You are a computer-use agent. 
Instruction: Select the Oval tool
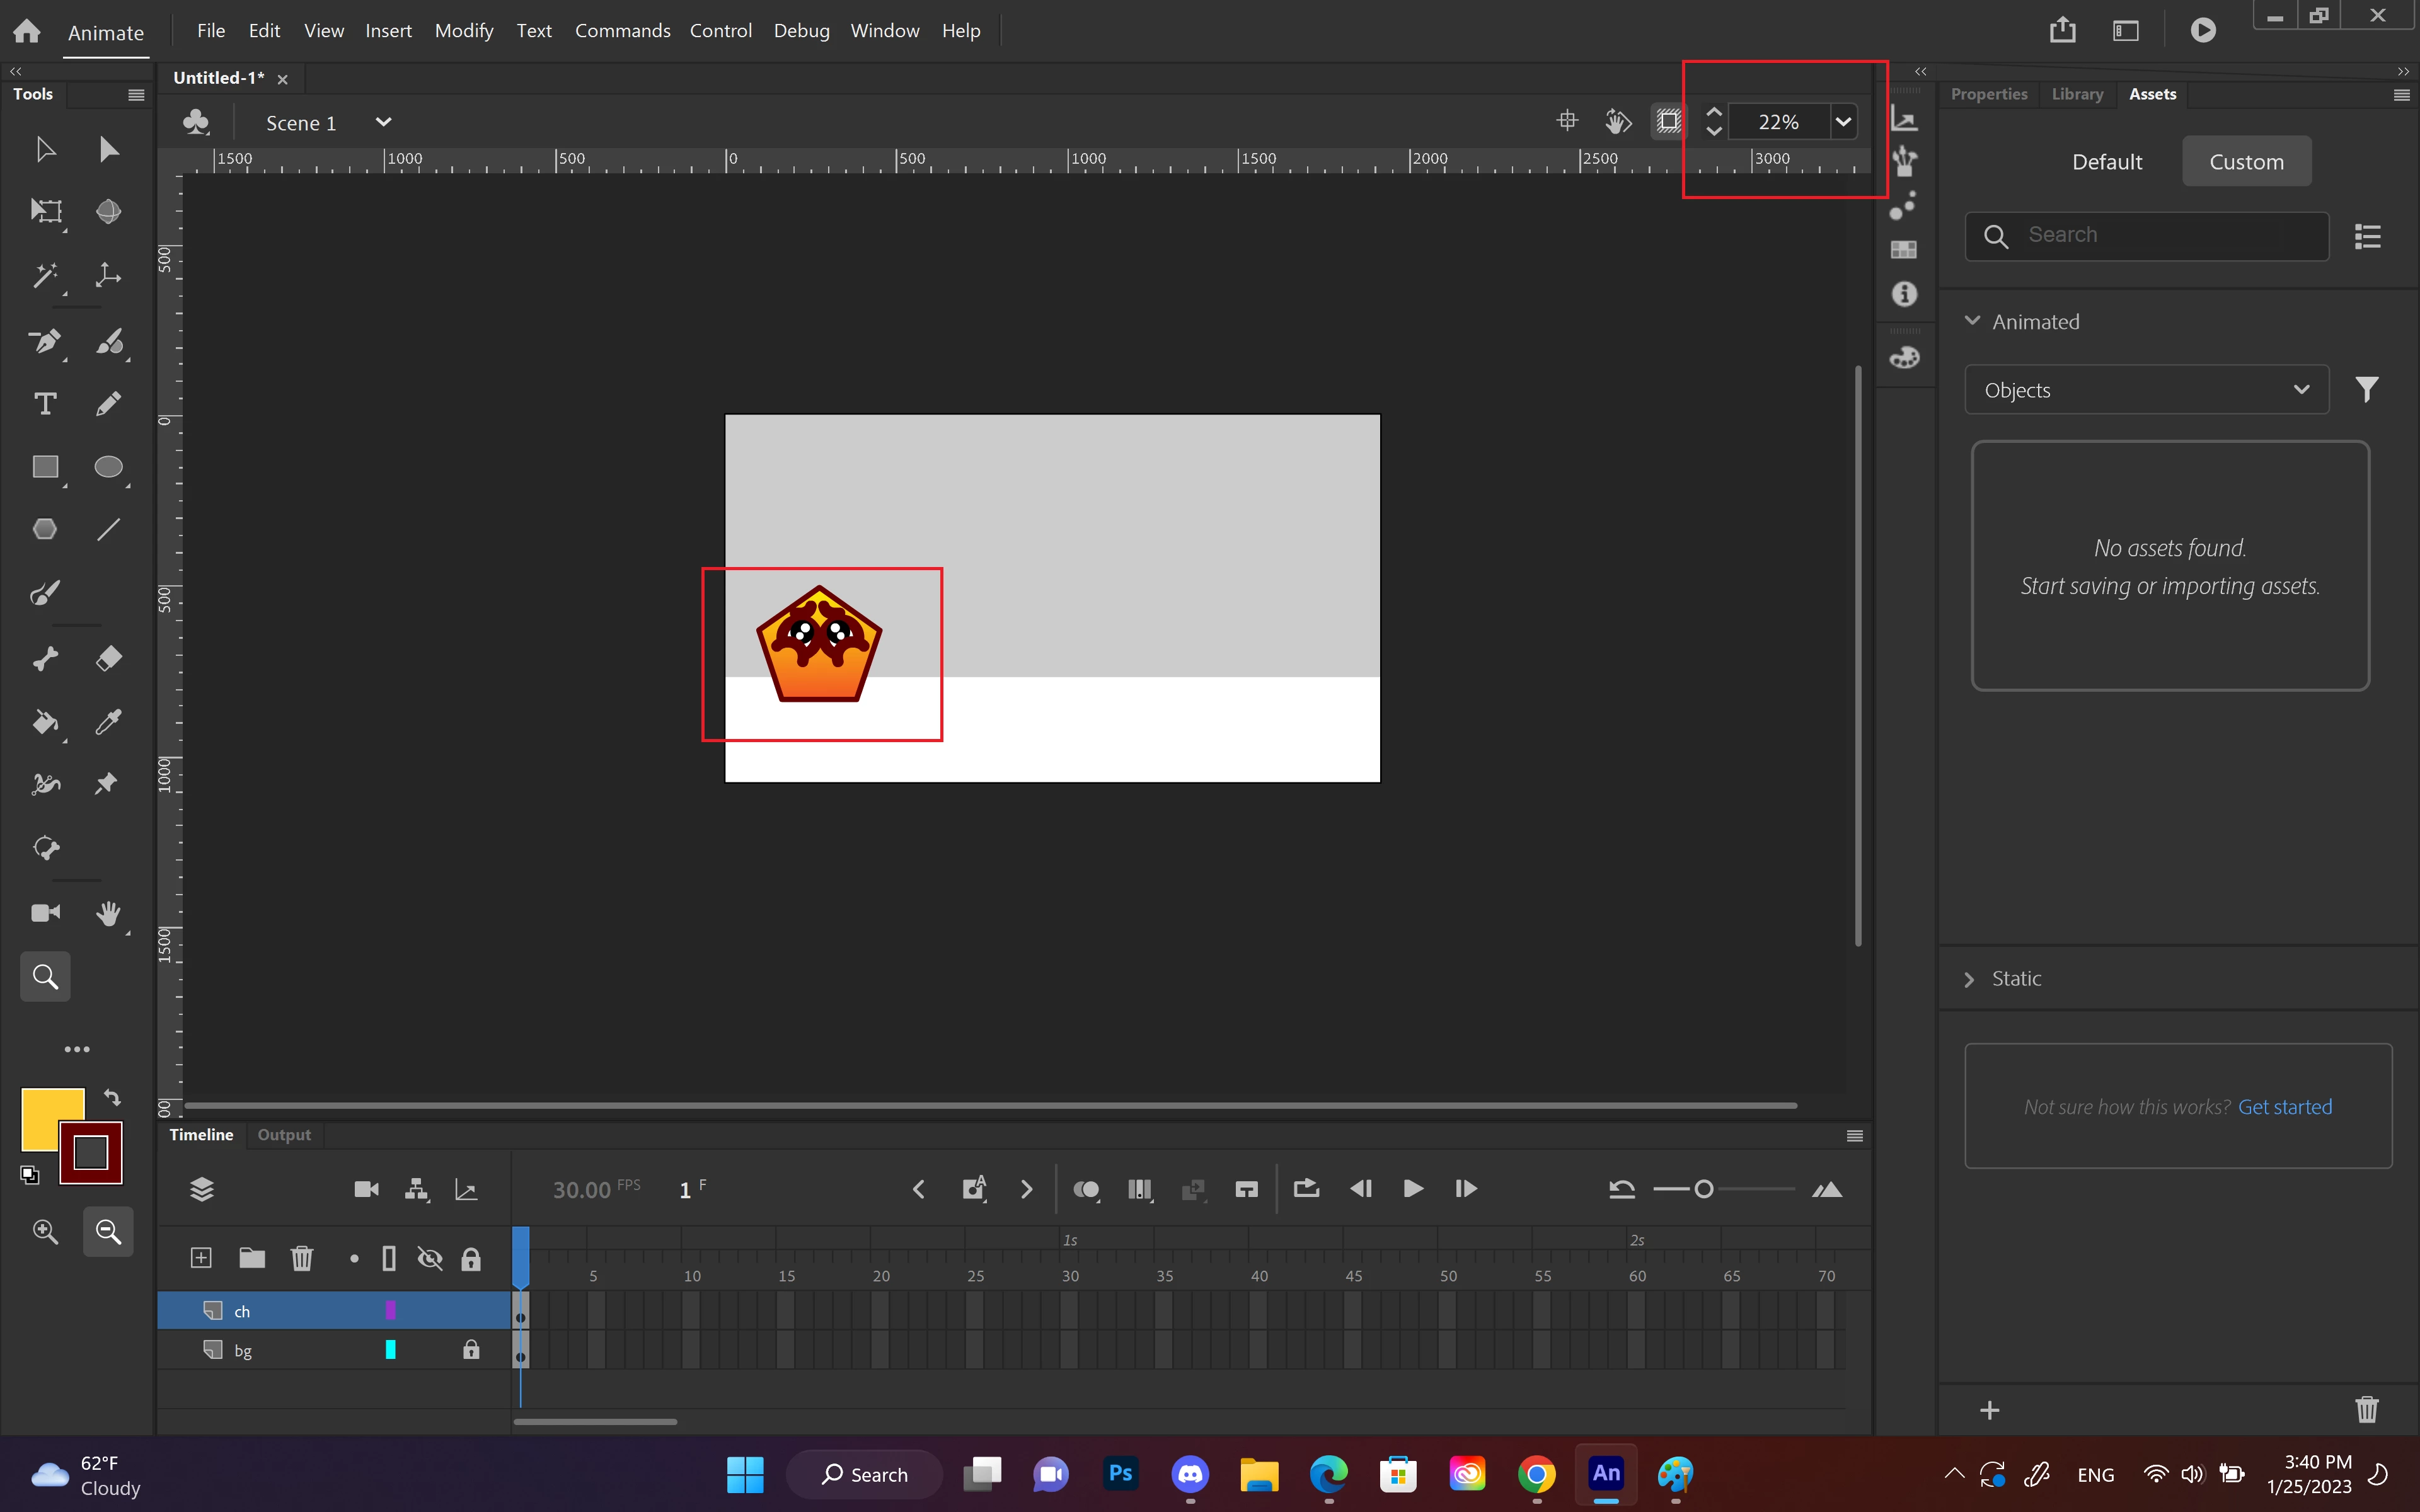(108, 467)
